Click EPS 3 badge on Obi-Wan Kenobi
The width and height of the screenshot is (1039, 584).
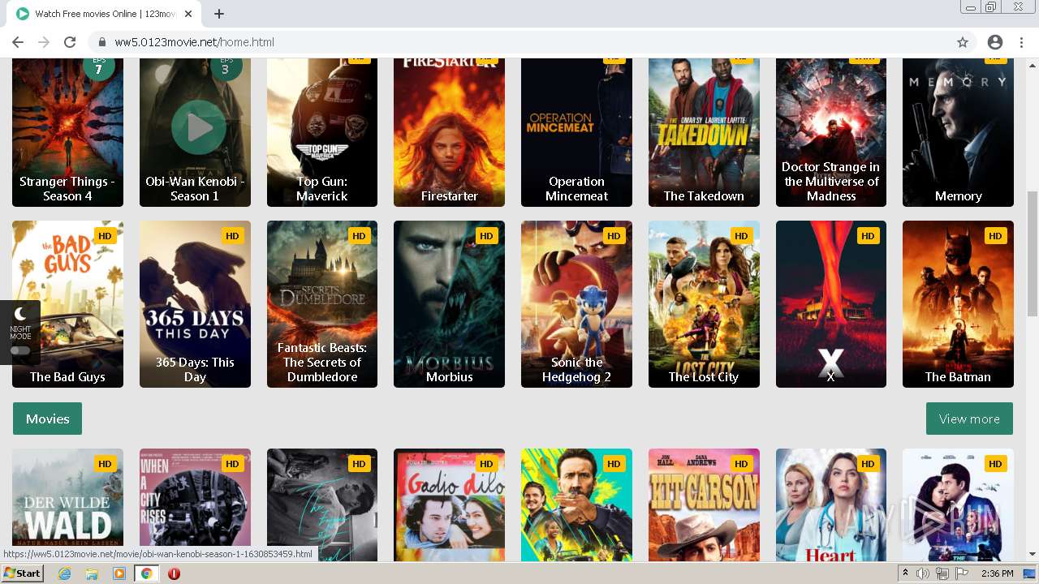point(226,67)
